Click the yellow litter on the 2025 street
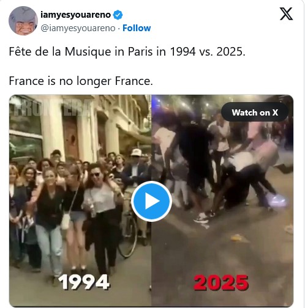The image size is (305, 308). click(x=238, y=238)
